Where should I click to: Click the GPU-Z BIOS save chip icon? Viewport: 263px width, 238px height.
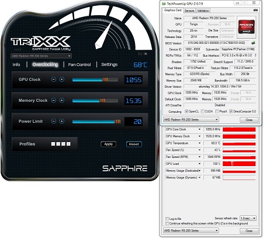[x=253, y=43]
